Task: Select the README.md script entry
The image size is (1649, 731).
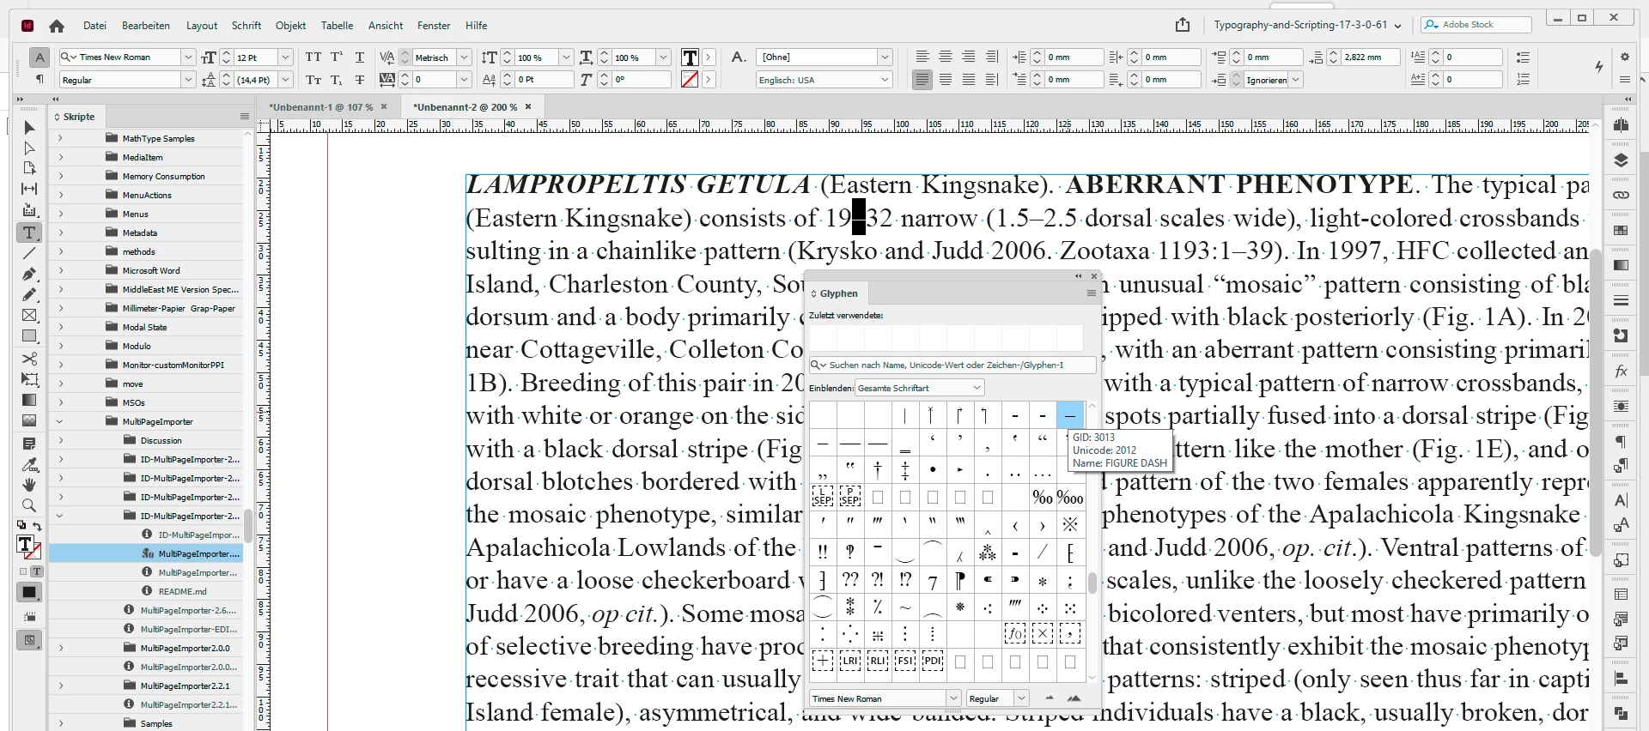Action: tap(182, 591)
